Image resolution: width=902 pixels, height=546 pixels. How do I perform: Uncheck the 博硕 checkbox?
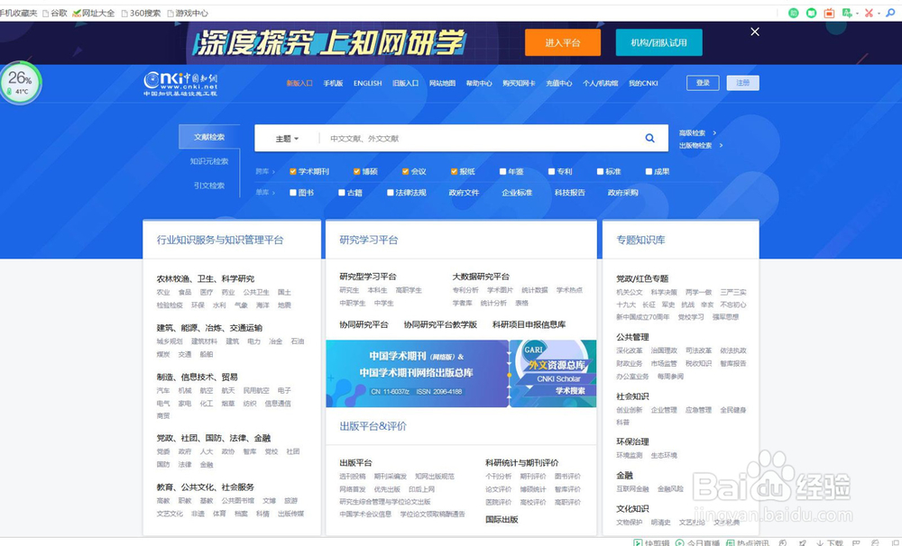356,171
